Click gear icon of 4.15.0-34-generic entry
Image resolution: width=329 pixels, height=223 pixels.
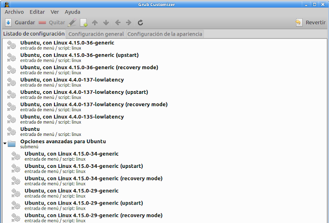click(x=16, y=156)
